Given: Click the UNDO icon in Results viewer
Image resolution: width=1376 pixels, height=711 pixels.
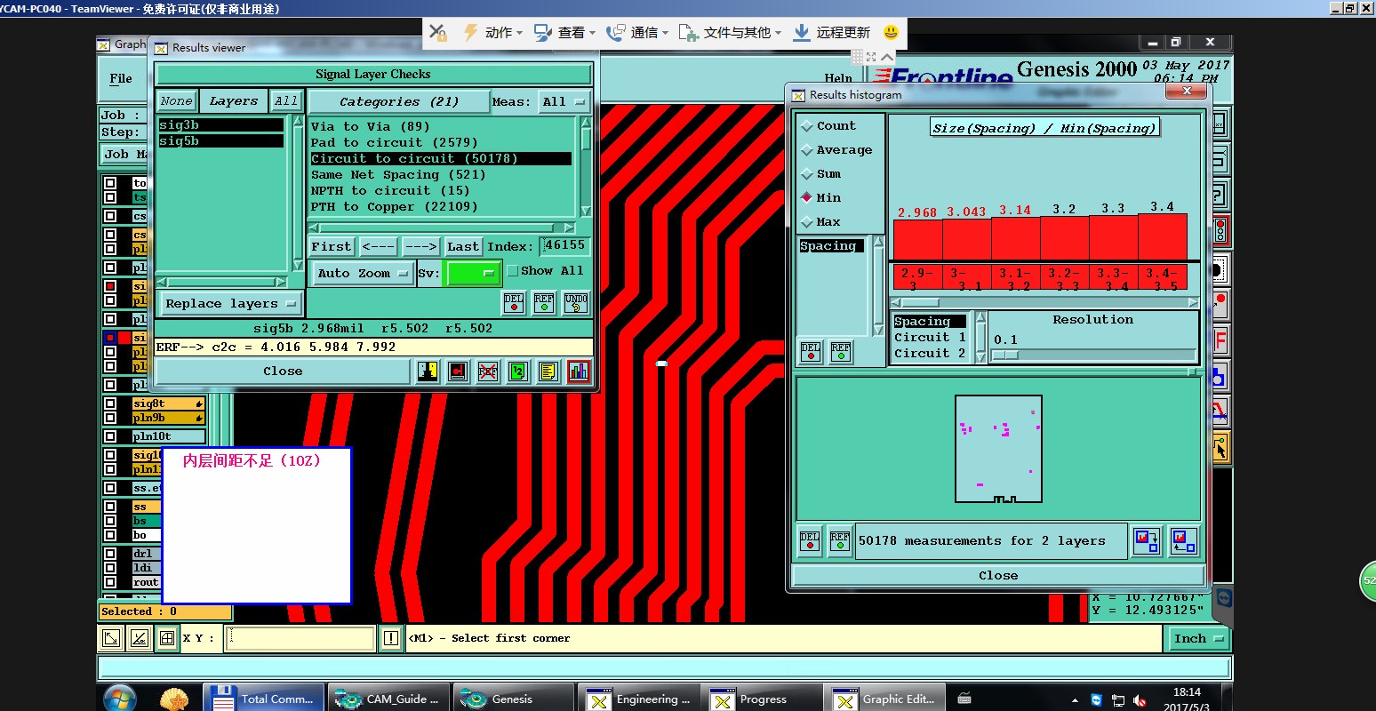Looking at the screenshot, I should point(575,303).
